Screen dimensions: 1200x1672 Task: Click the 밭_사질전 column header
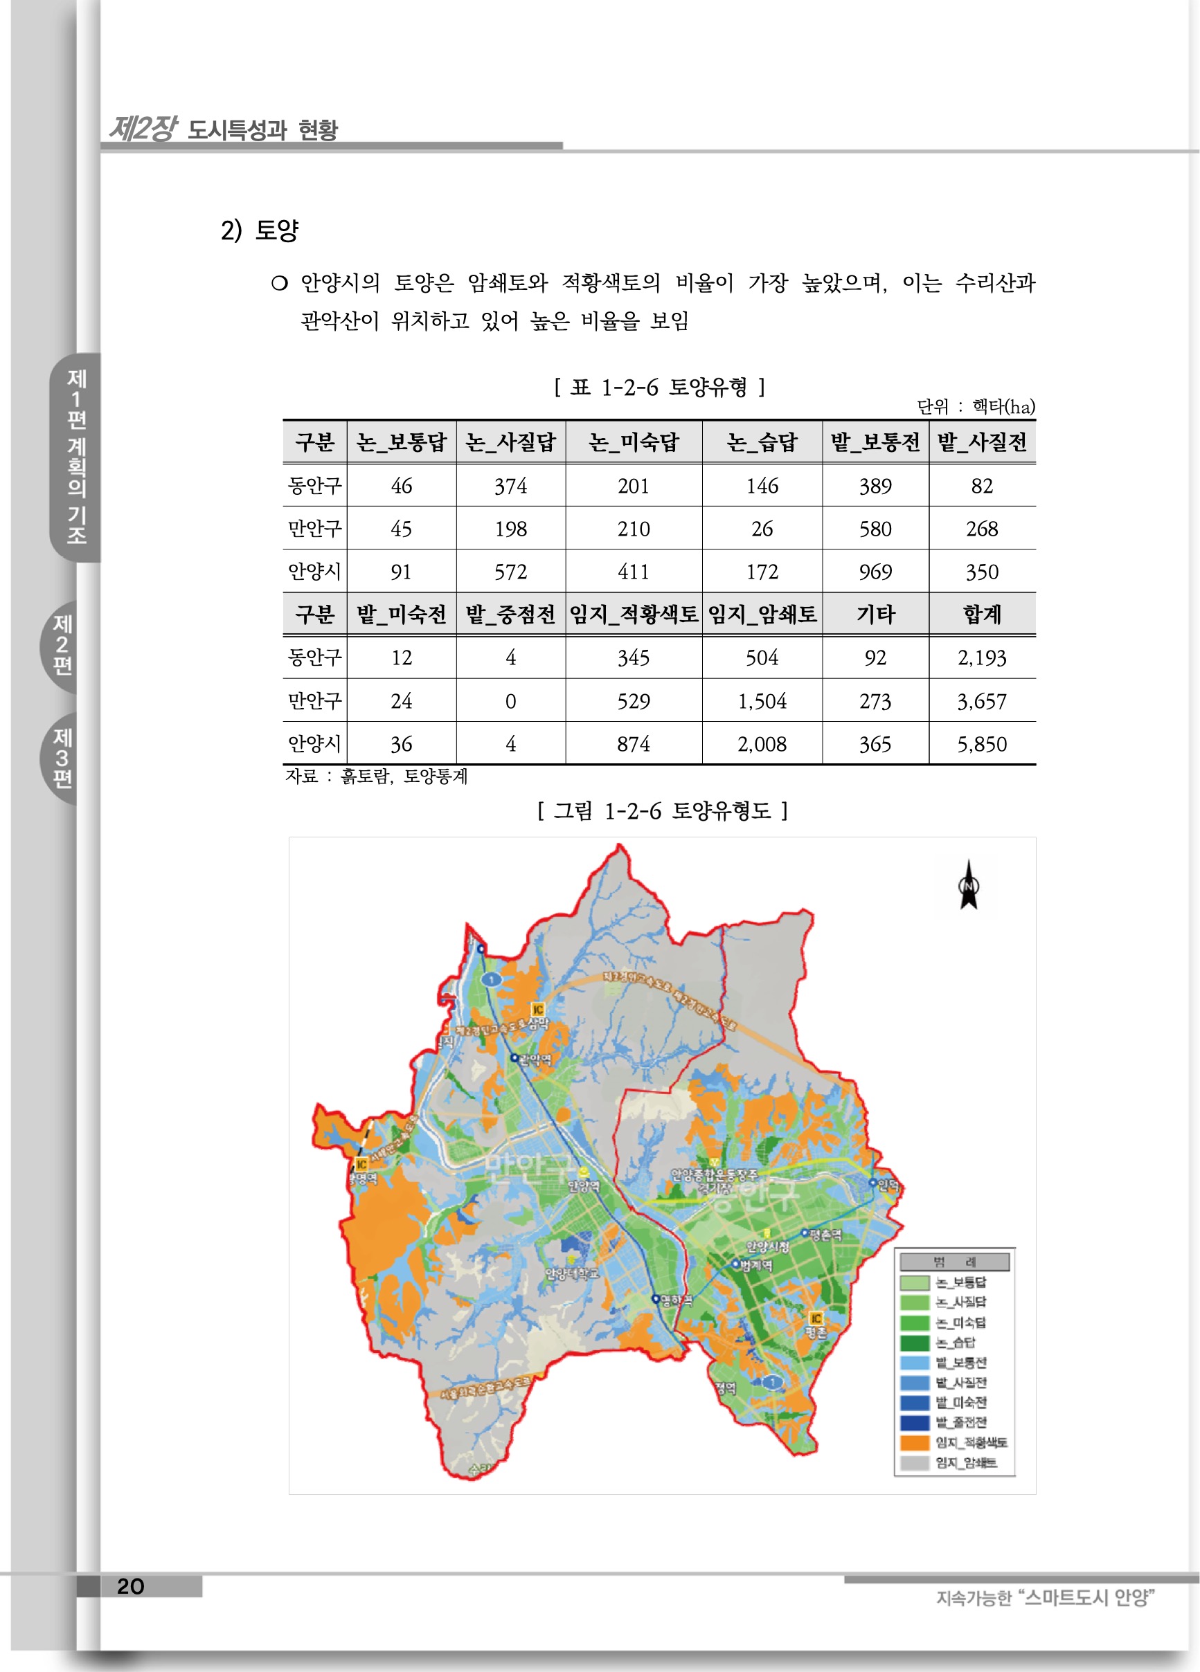[x=983, y=442]
